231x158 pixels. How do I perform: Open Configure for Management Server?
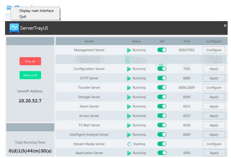(214, 50)
